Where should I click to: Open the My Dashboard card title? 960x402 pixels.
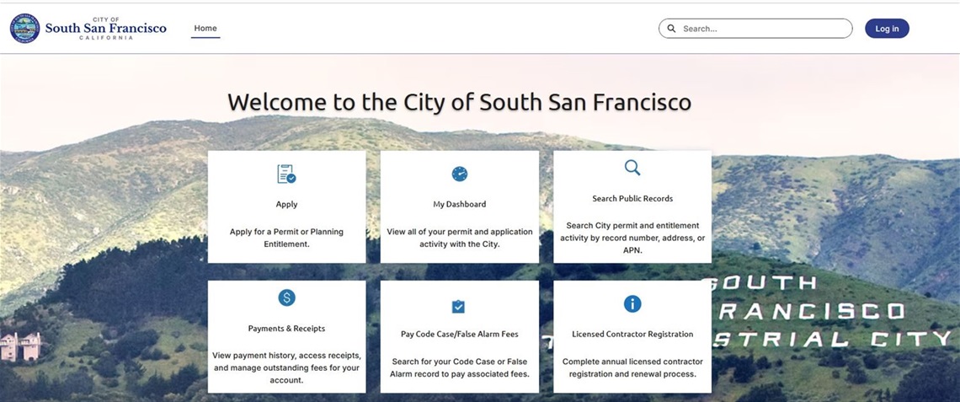(459, 205)
